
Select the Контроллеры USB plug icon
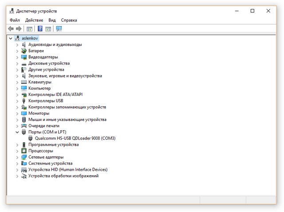point(24,101)
